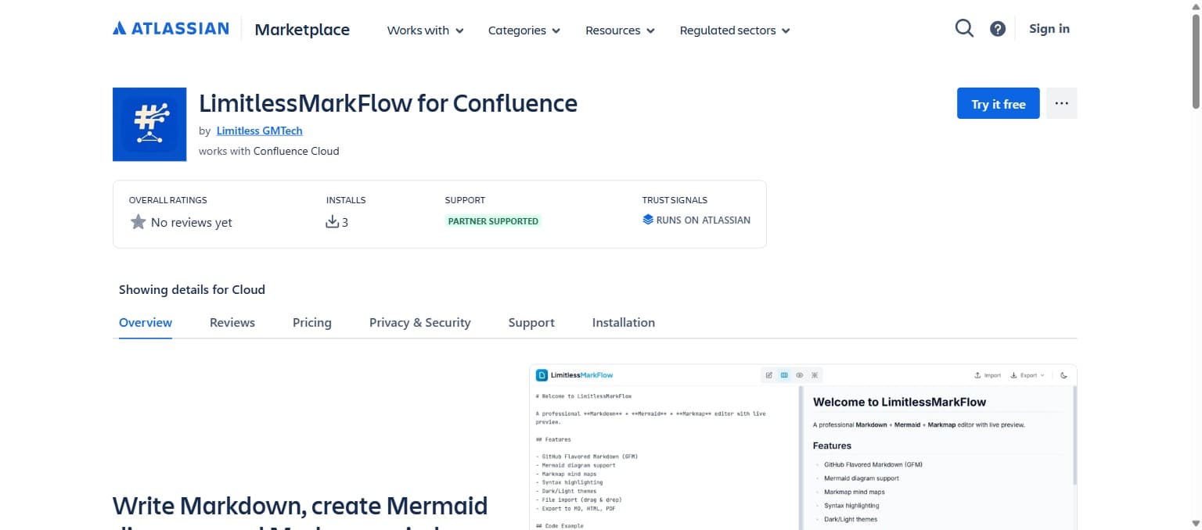Open the ellipsis more options menu
Viewport: 1202px width, 530px height.
click(1062, 102)
